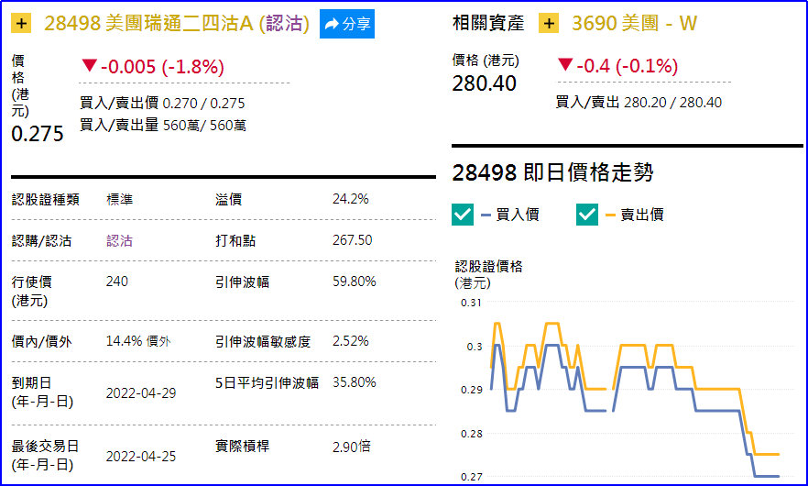Viewport: 808px width, 486px height.
Task: Click the 分享 share button
Action: (347, 24)
